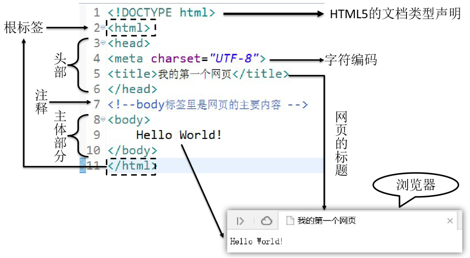The height and width of the screenshot is (258, 470).
Task: Click the blue marker beside line 11
Action: [83, 165]
